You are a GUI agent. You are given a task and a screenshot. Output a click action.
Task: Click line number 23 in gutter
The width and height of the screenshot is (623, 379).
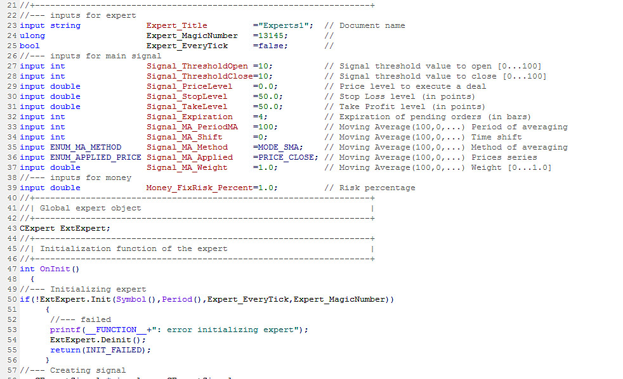click(12, 25)
